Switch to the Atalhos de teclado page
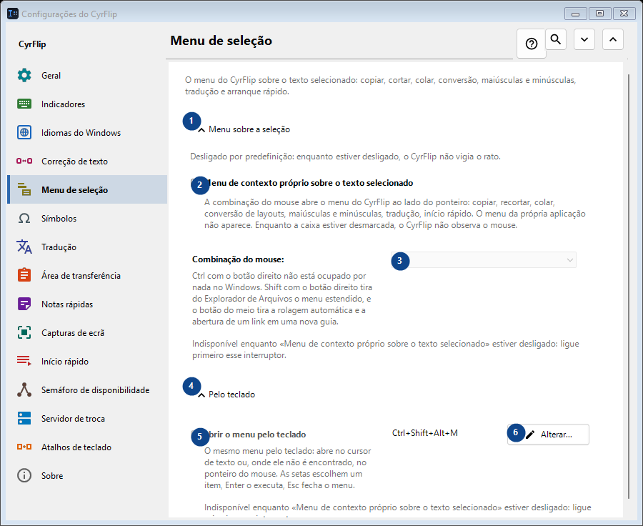Screen dimensions: 643x526 (x=87, y=447)
